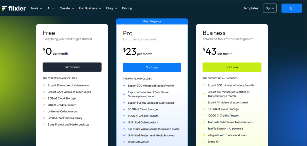Click checkmark beside '5000 AI Credits / month'
This screenshot has height=146, width=307.
tap(124, 116)
